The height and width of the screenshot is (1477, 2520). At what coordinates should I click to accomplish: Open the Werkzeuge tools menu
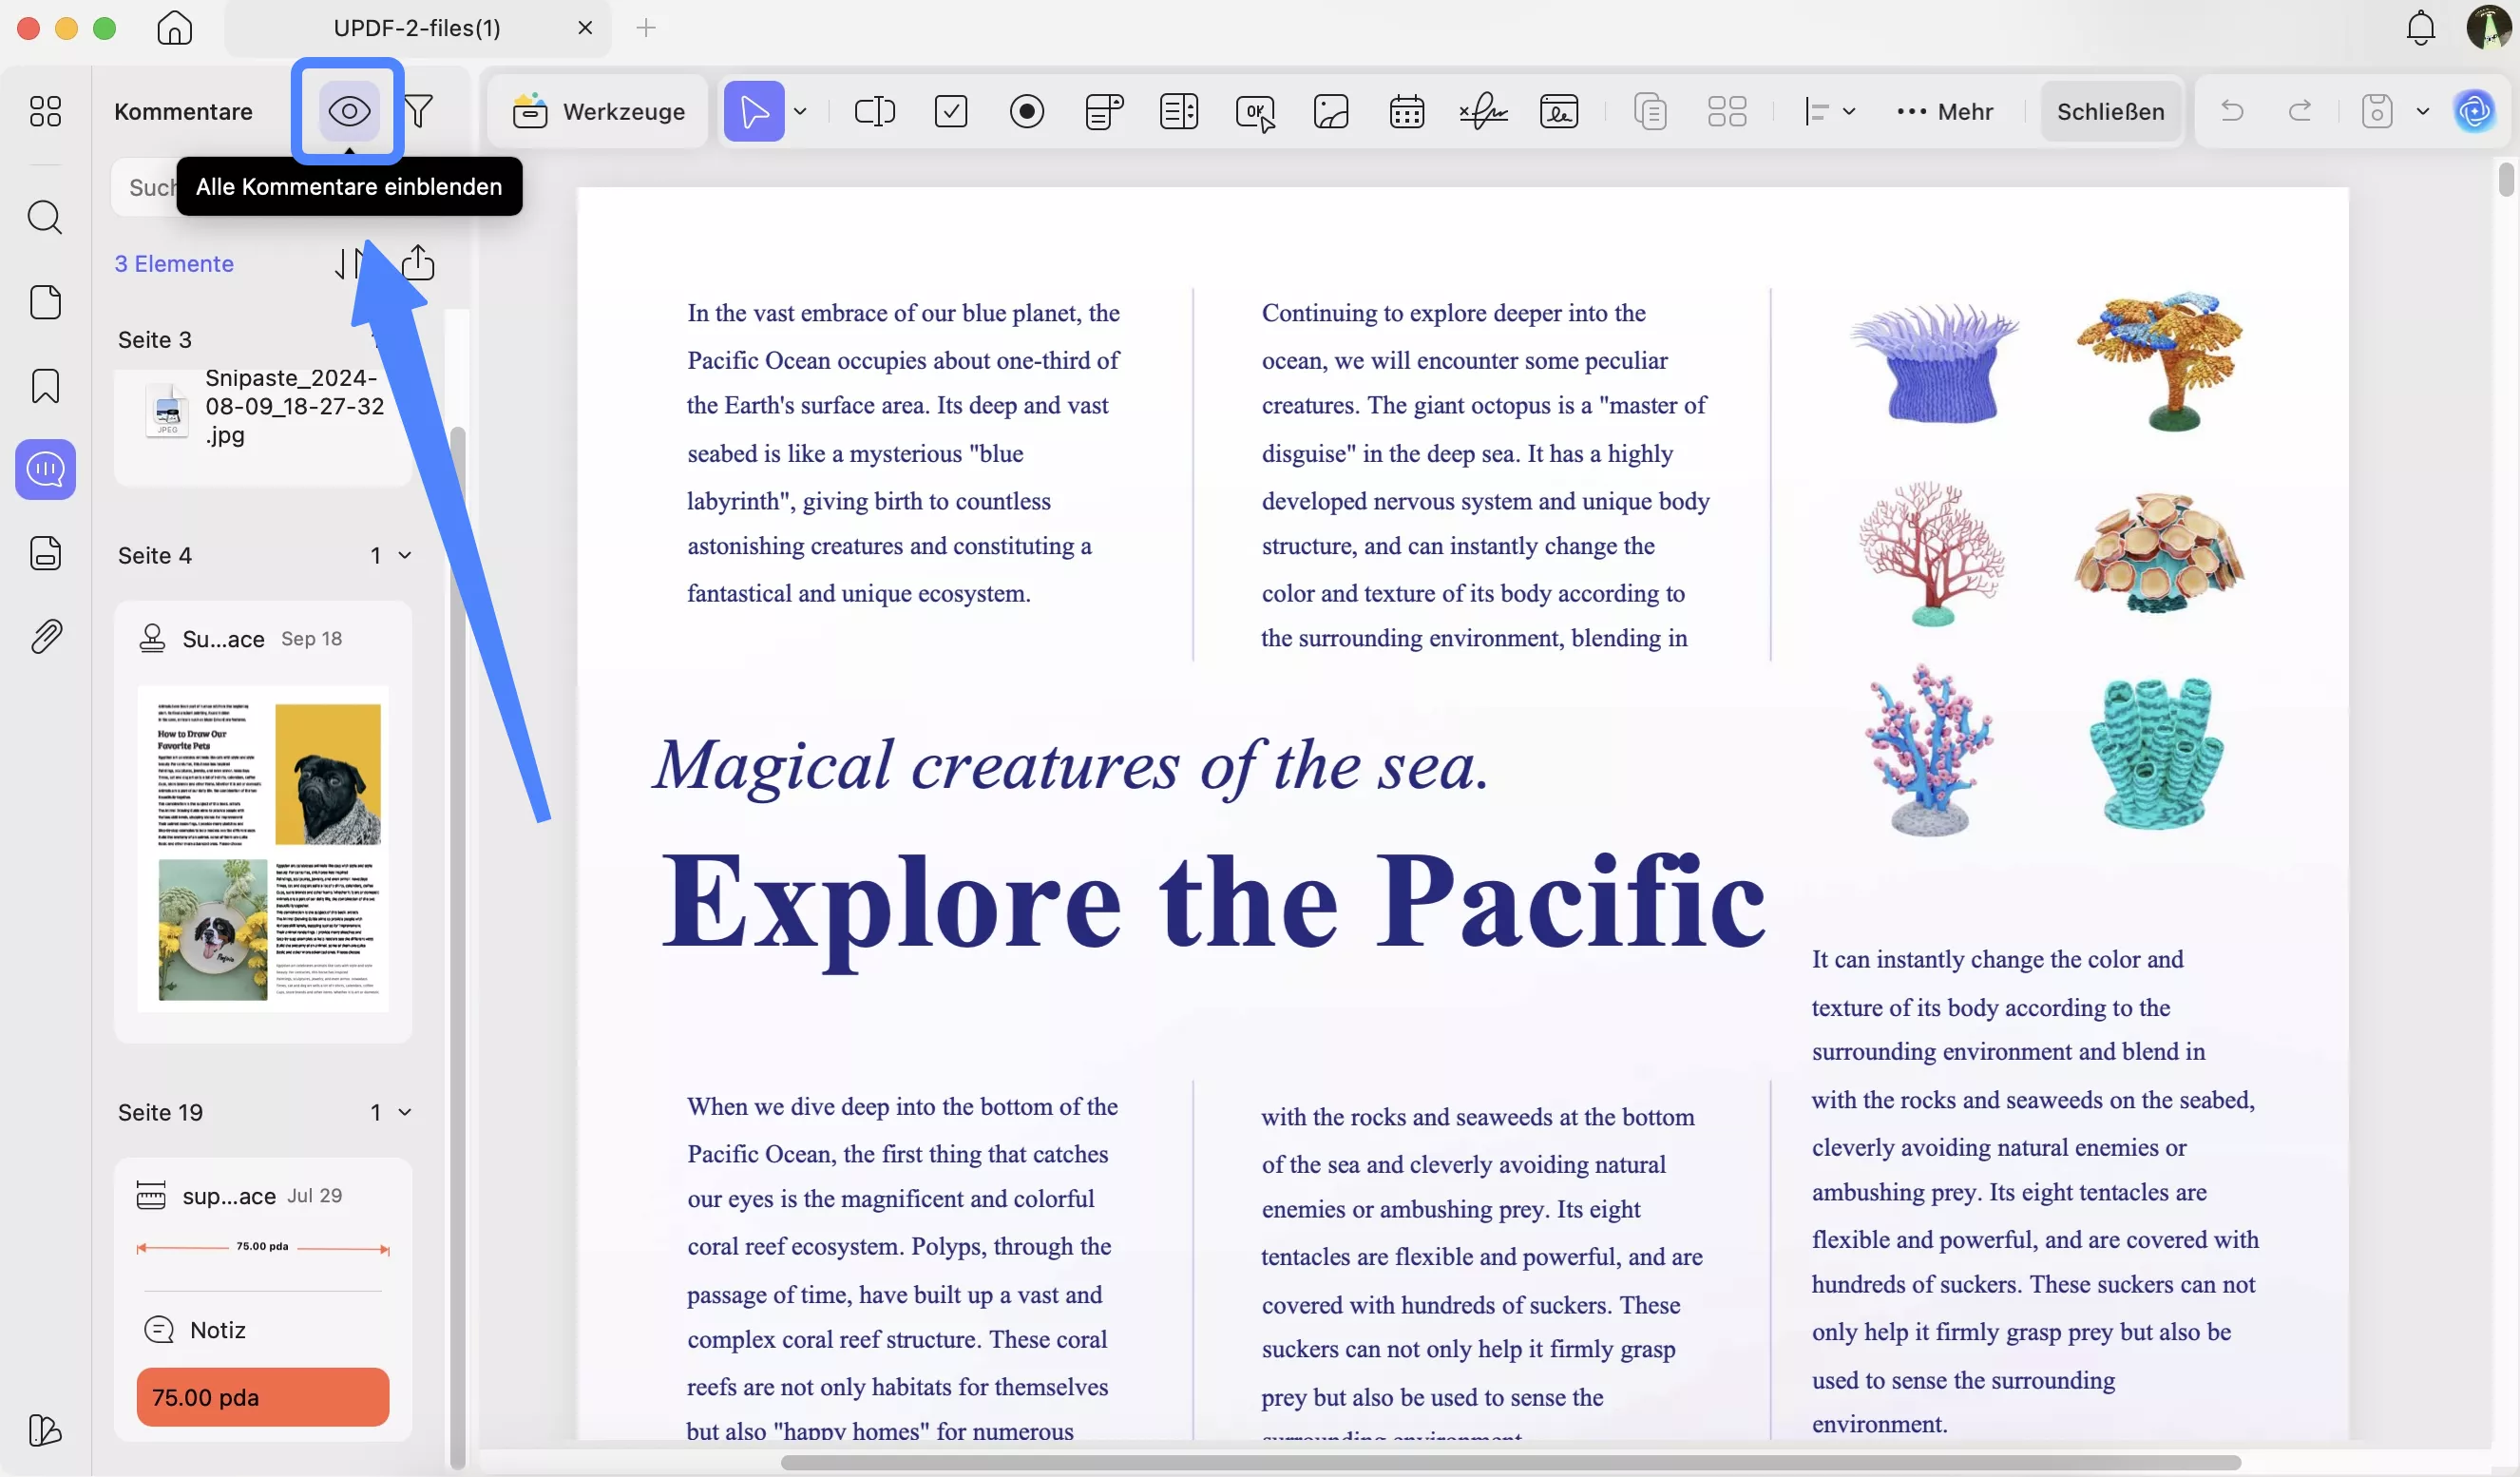[x=598, y=111]
